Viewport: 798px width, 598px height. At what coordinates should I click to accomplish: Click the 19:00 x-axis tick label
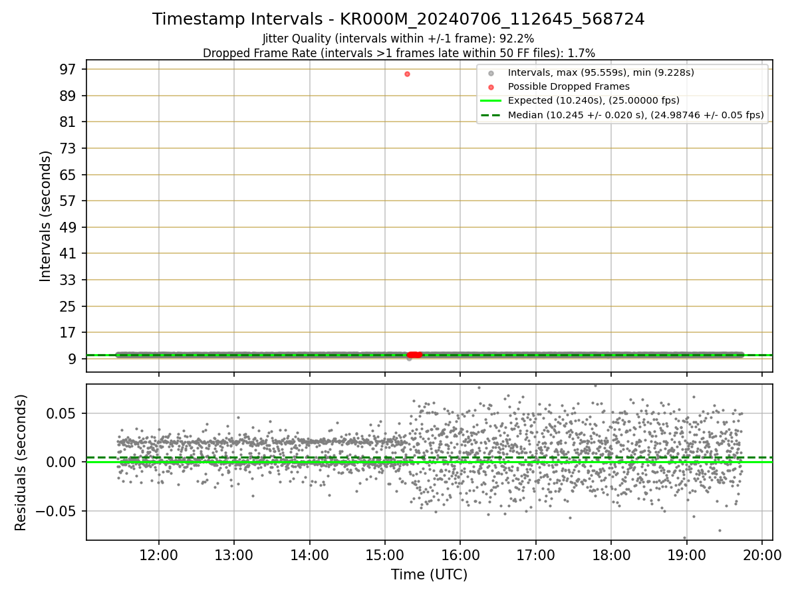pyautogui.click(x=687, y=554)
